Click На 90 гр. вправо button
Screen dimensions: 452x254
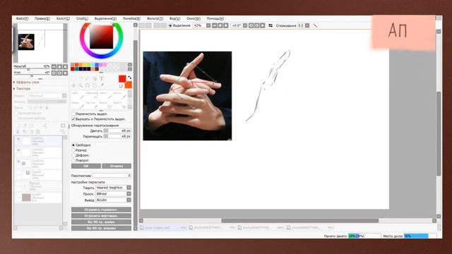101,228
